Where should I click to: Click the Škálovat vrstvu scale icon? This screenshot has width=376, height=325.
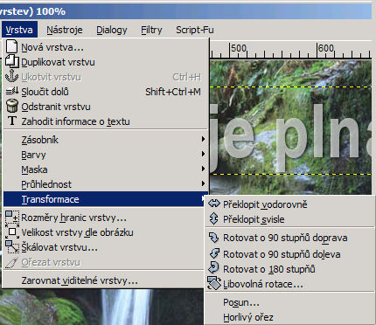12,247
